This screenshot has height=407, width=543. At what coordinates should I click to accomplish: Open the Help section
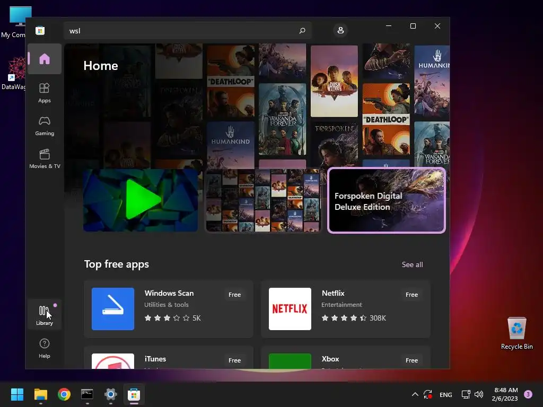click(45, 348)
